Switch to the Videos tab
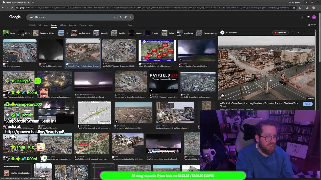 tap(63, 25)
